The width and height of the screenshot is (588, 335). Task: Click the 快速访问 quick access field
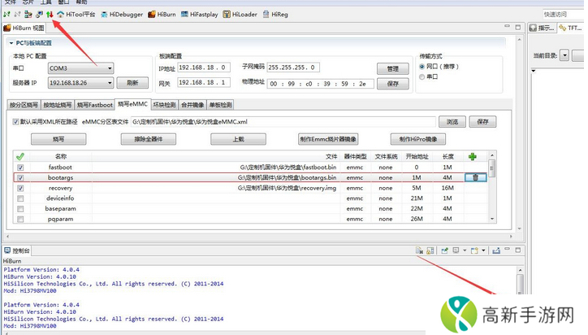tap(564, 14)
